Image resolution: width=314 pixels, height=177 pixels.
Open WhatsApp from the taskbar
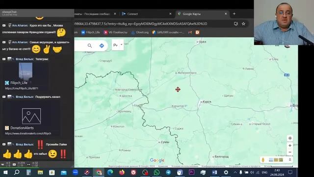pos(157,173)
